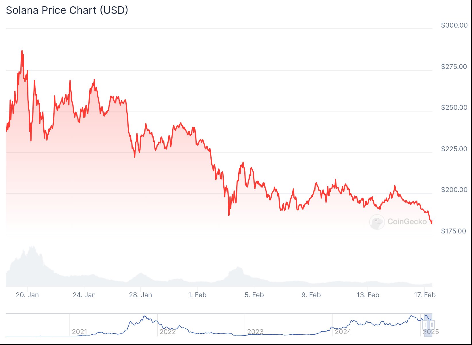
Task: Select the 2021 marker in navigator
Action: tap(80, 332)
